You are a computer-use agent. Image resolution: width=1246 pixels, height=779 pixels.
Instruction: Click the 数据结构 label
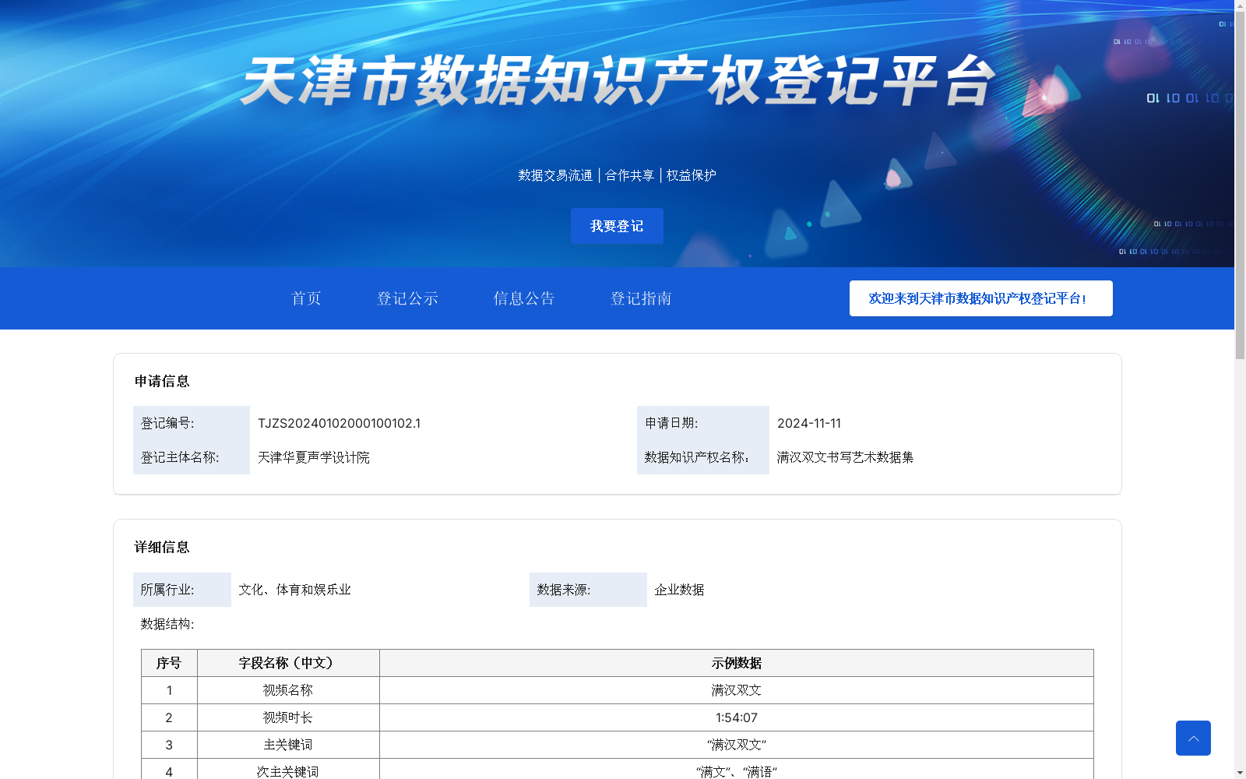coord(167,624)
